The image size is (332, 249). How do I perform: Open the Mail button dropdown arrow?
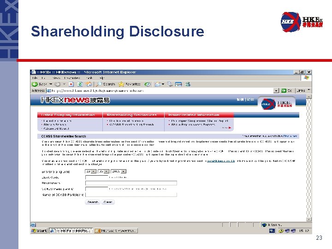[x=163, y=84]
